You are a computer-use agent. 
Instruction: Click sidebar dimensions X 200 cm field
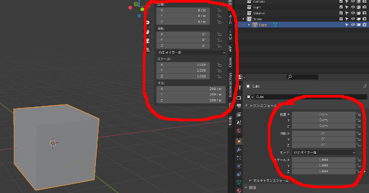click(191, 89)
